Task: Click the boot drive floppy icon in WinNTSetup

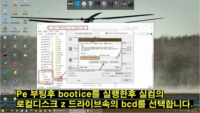Action: coord(70,49)
